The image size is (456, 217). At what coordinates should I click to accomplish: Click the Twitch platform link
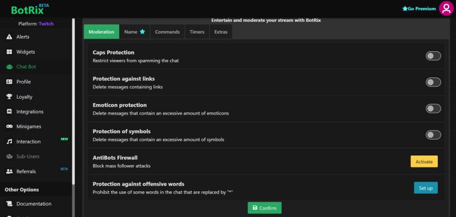[46, 23]
